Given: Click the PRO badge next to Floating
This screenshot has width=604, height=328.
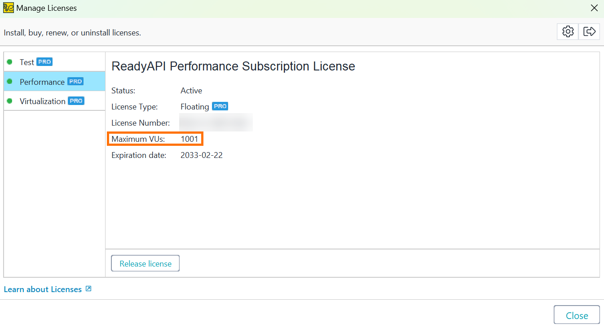Looking at the screenshot, I should 220,106.
